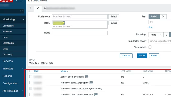Viewport: 171px width, 97px height.
Task: Focus the Tag display priority field
Action: 160,41
